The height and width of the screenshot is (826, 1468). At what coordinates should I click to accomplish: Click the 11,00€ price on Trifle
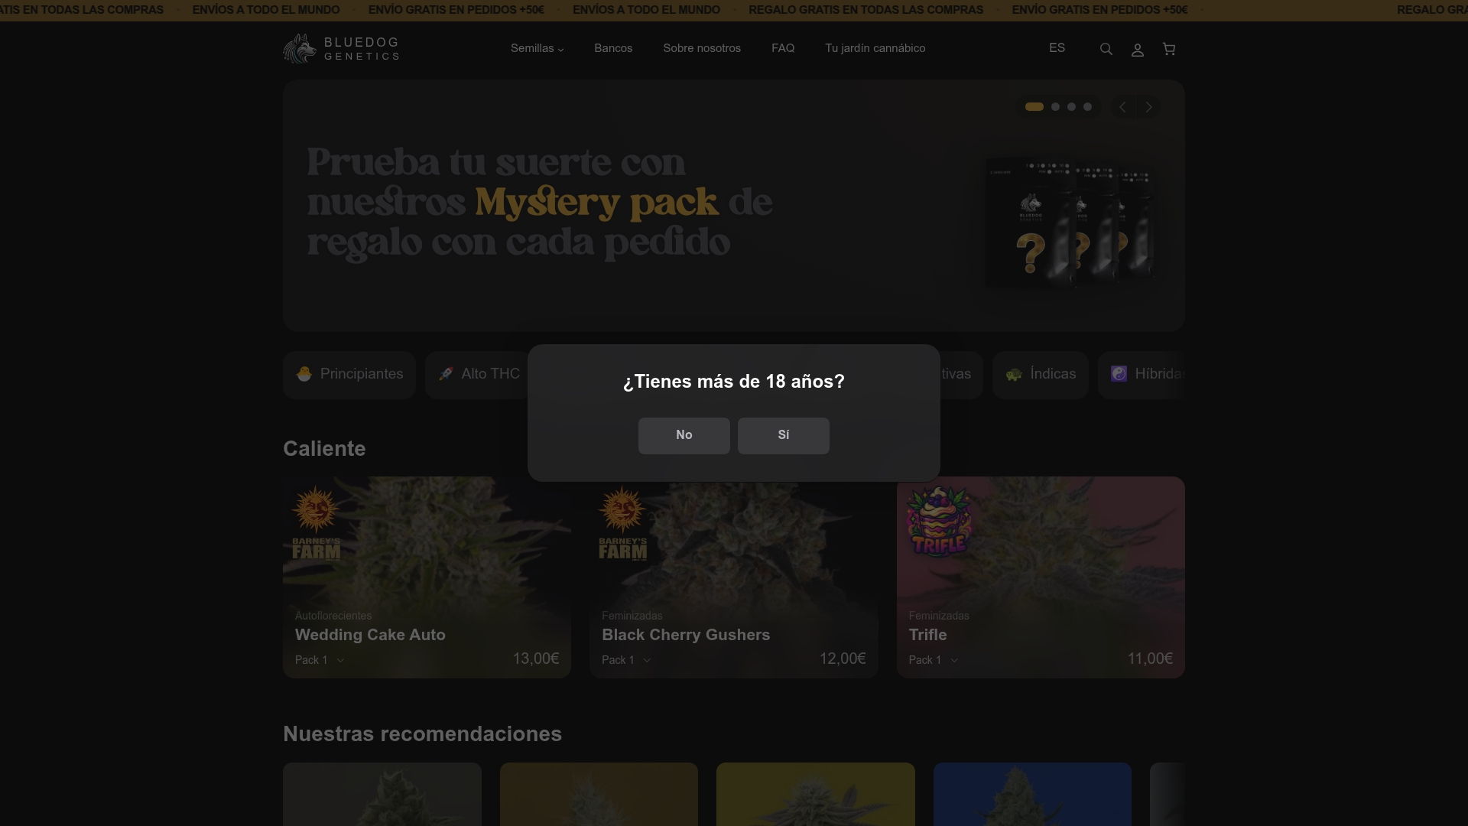(x=1150, y=659)
